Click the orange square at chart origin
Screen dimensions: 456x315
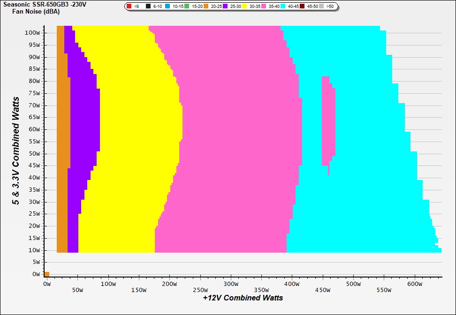click(x=47, y=274)
